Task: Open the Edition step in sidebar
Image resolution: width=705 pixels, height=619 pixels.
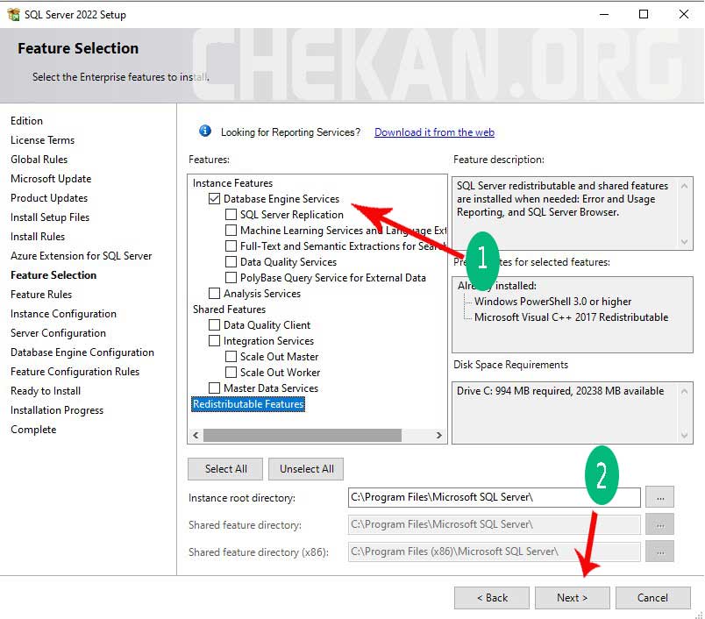Action: tap(26, 121)
